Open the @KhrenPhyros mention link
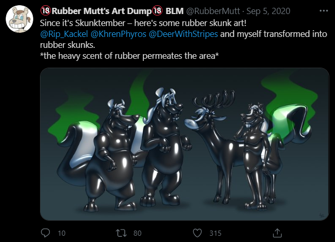 pos(118,34)
